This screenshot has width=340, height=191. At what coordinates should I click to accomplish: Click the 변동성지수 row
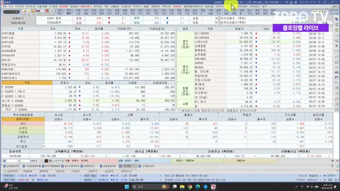88,65
